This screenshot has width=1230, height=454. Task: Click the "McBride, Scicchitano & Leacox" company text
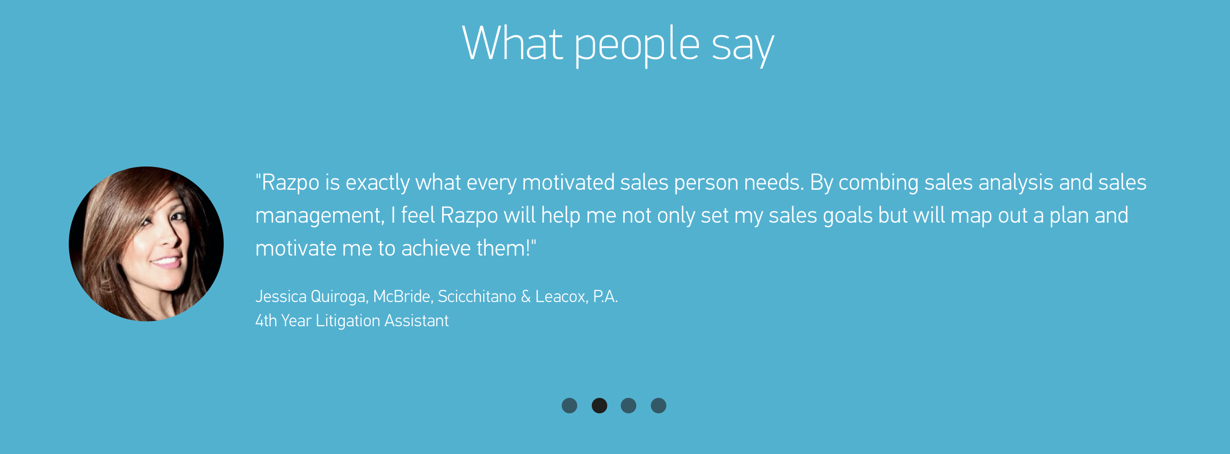pyautogui.click(x=477, y=296)
